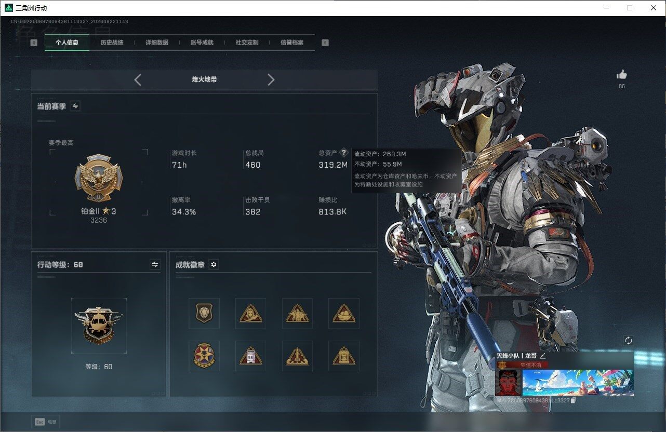The width and height of the screenshot is (666, 432).
Task: Select the white canister triangle badge
Action: click(250, 356)
